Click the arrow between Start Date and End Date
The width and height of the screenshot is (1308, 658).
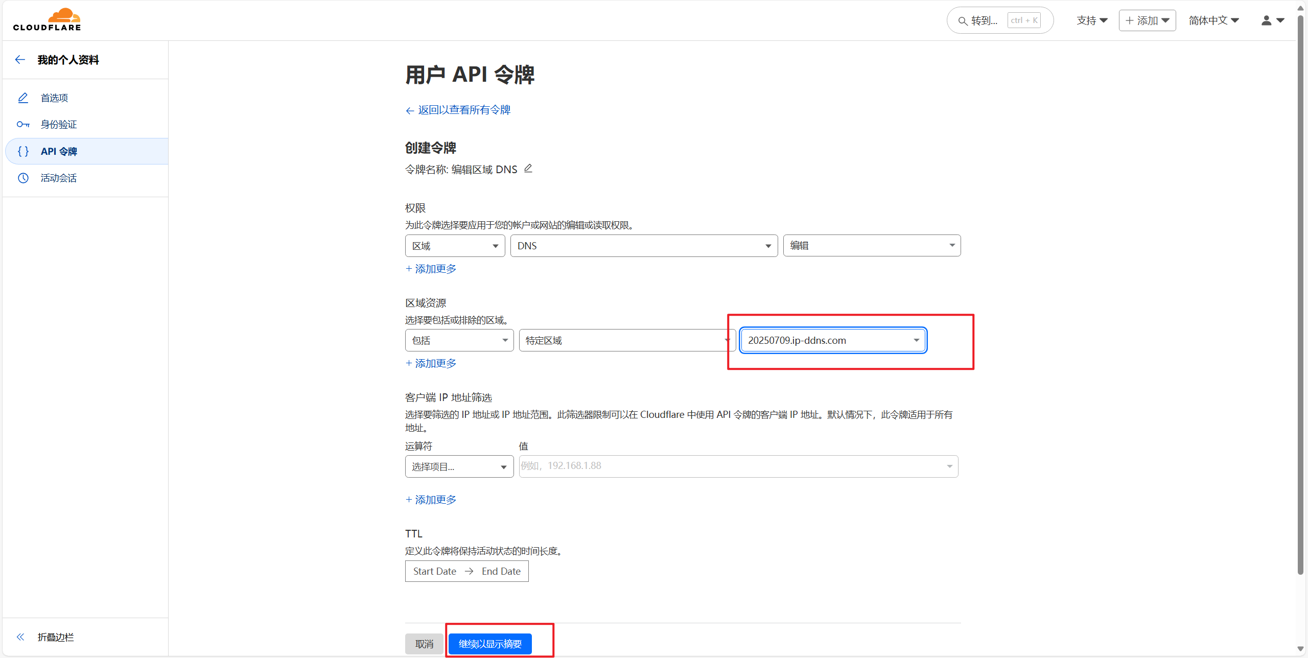[469, 571]
